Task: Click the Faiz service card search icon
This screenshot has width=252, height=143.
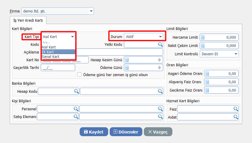Action: point(236,109)
